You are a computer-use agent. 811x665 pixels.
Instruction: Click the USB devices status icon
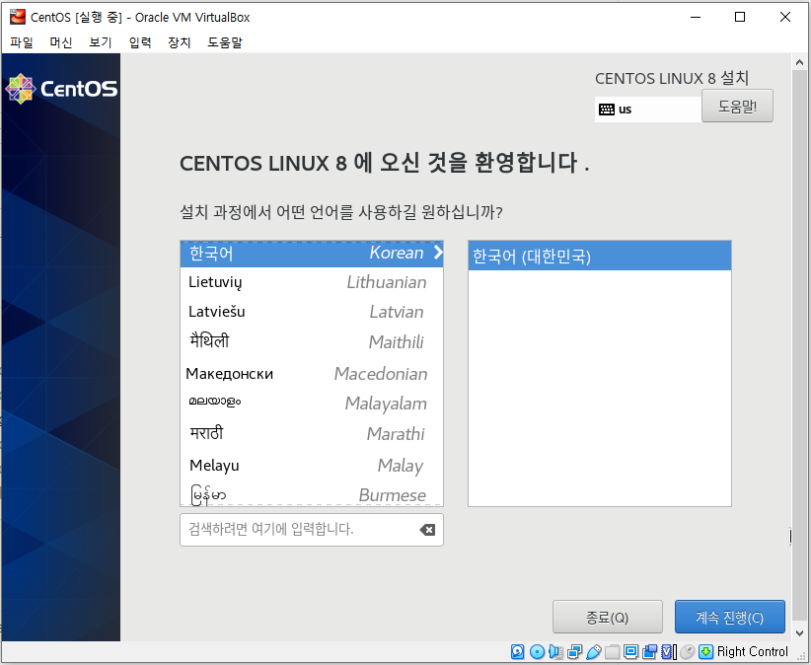[x=594, y=651]
